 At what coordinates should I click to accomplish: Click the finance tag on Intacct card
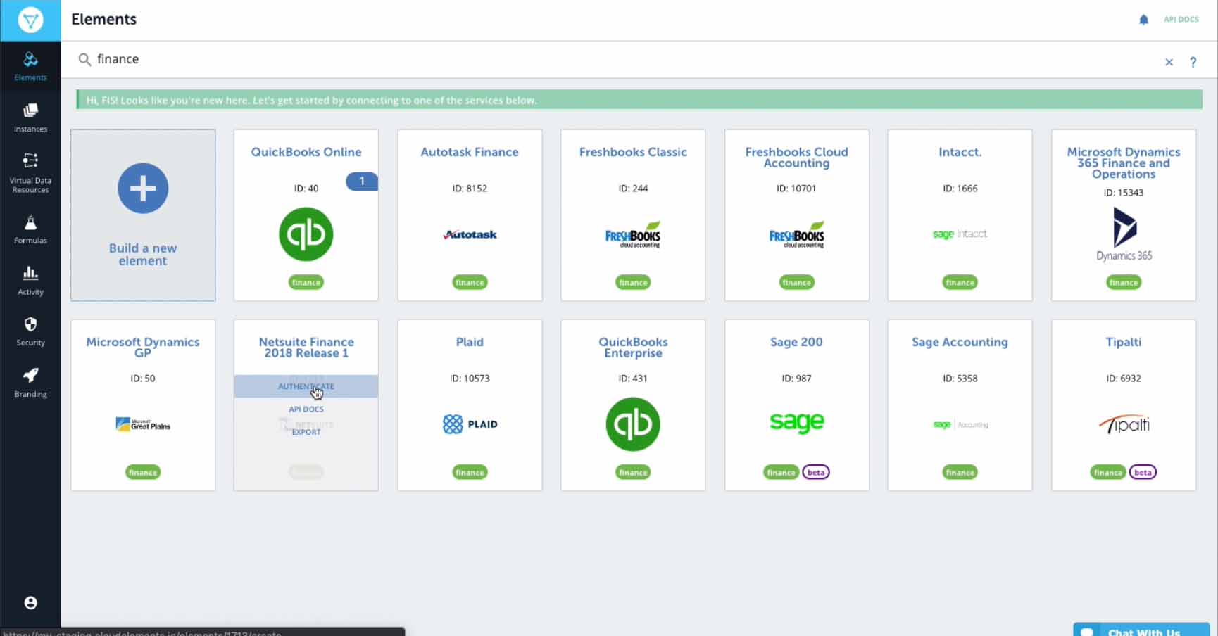click(x=960, y=282)
